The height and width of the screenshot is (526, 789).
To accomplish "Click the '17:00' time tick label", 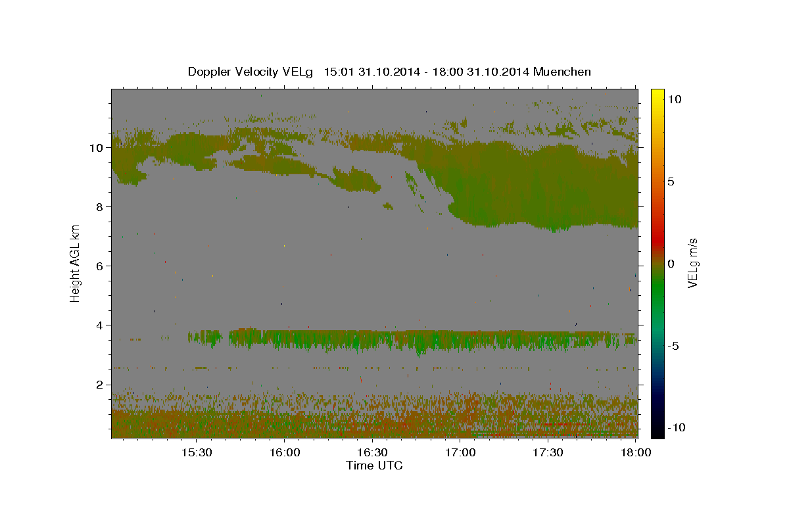I will [x=460, y=453].
